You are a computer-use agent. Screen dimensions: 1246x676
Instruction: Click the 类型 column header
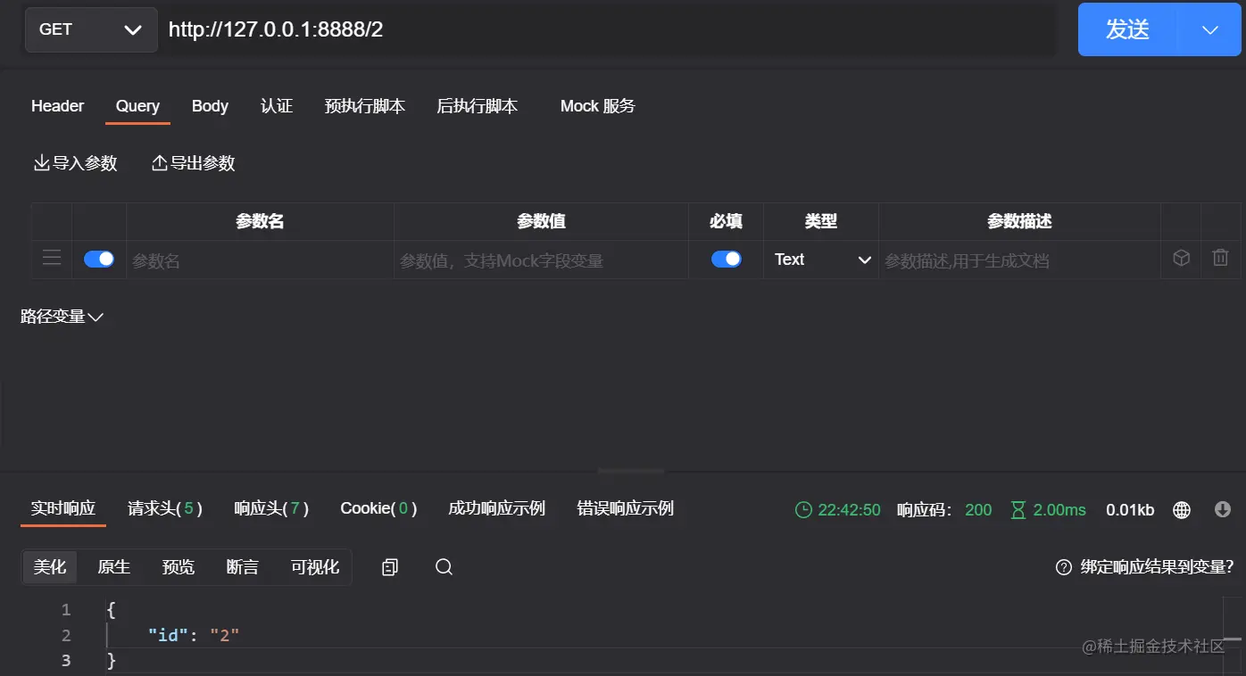coord(821,221)
